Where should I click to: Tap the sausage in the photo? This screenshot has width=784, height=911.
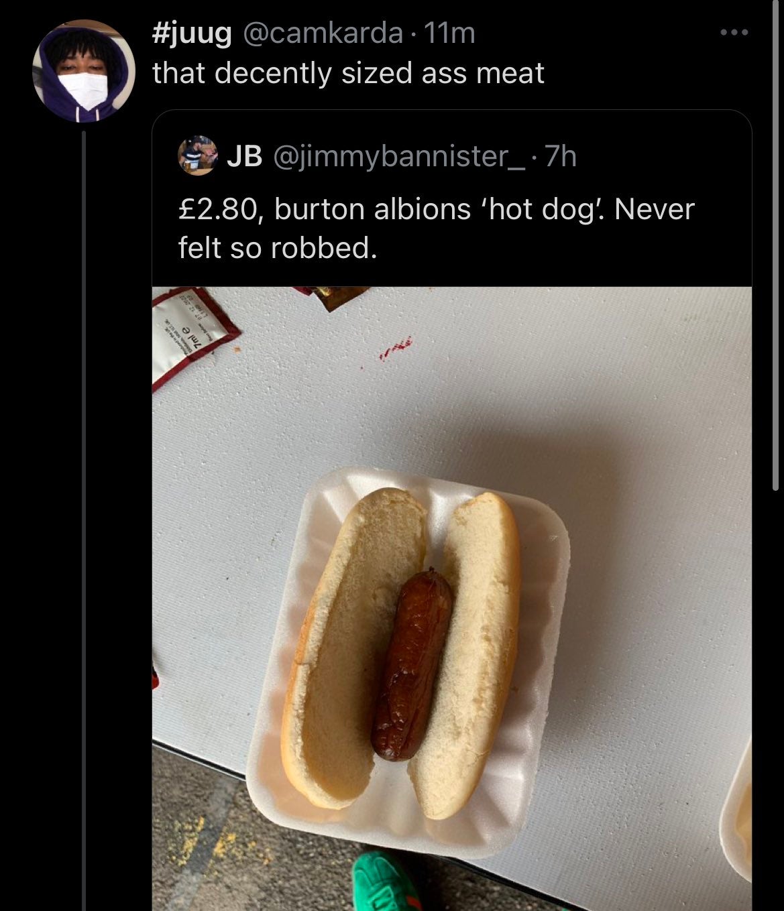coord(411,664)
